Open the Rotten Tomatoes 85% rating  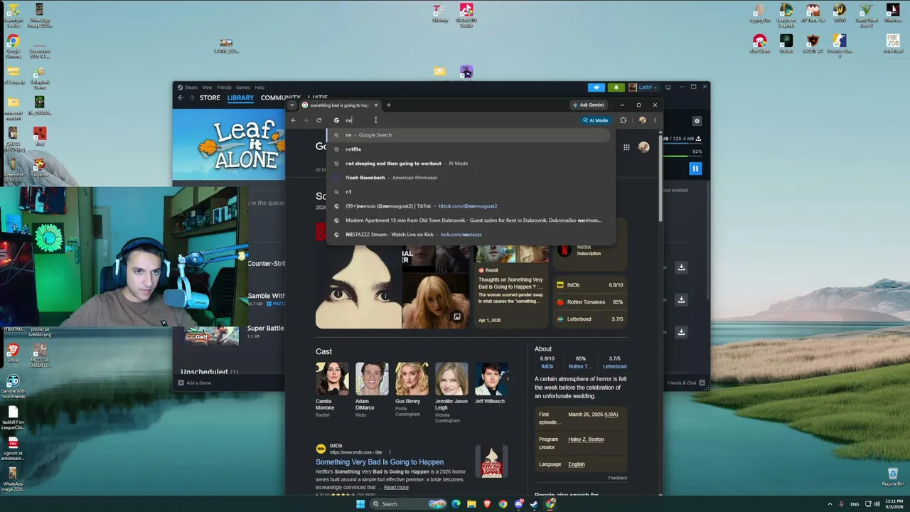click(590, 302)
